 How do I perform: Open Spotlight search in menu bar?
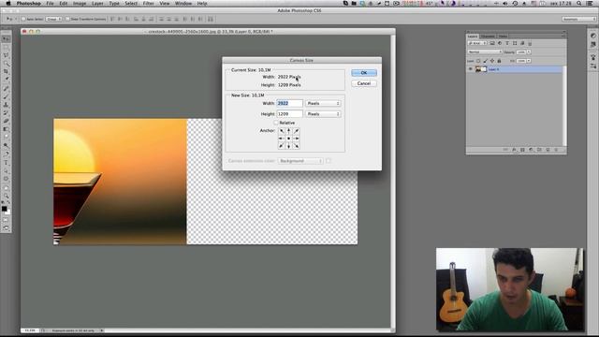pos(579,3)
